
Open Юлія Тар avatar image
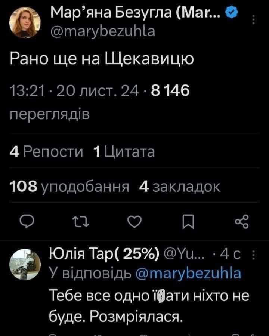point(25,264)
